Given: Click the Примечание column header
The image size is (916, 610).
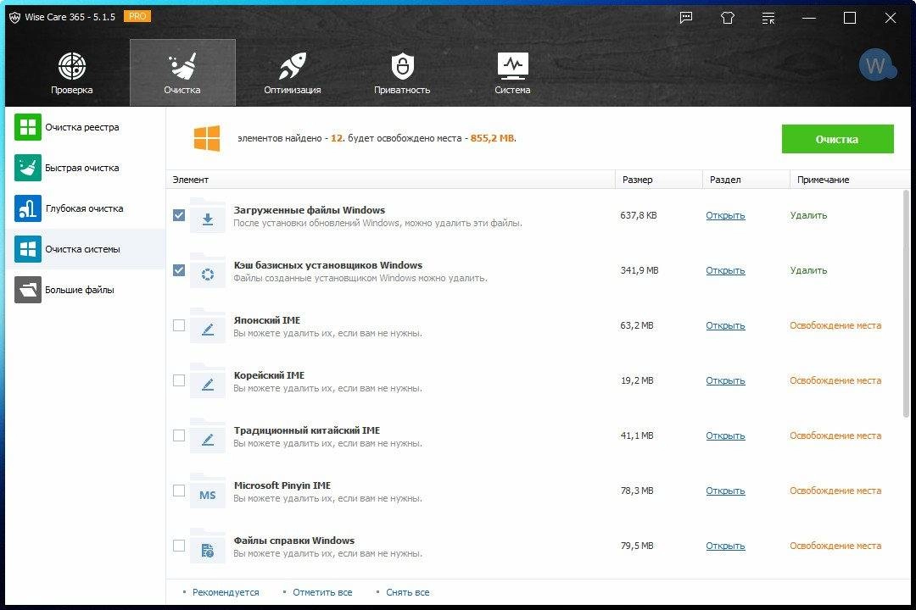Looking at the screenshot, I should 850,180.
